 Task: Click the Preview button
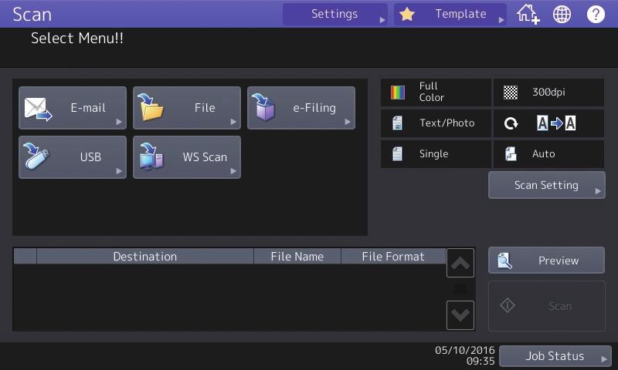[x=546, y=261]
